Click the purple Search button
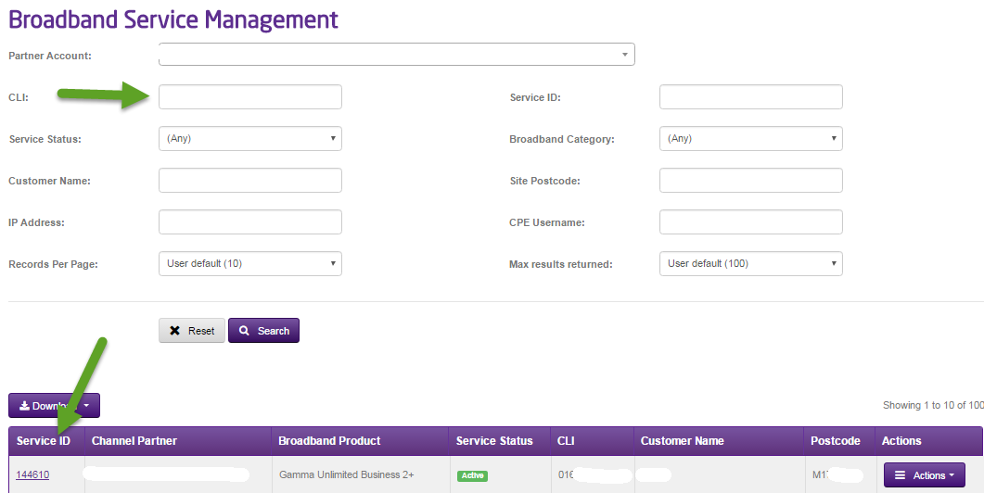 click(263, 331)
